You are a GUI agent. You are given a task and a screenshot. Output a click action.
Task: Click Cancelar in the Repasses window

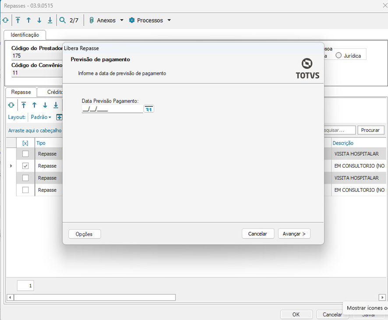(332, 315)
